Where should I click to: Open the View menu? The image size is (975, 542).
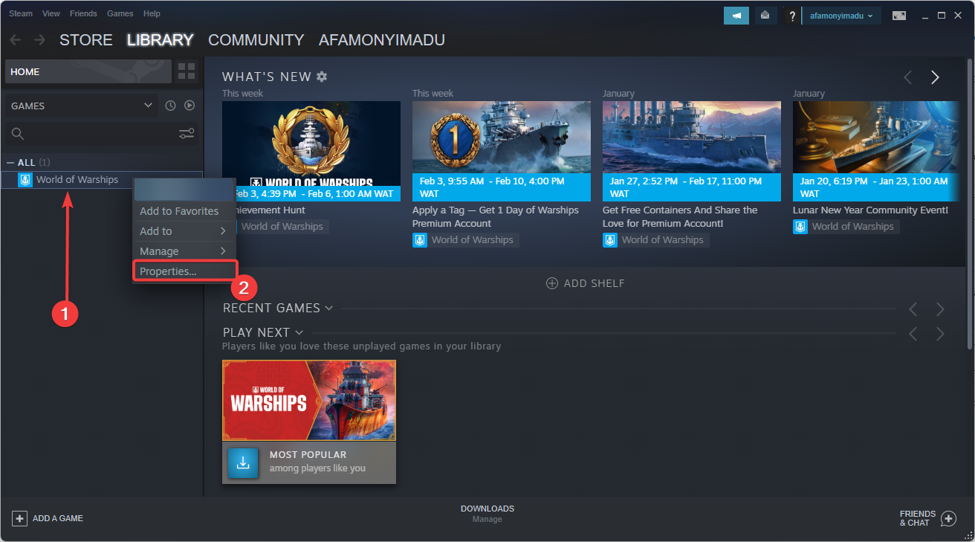click(x=51, y=13)
